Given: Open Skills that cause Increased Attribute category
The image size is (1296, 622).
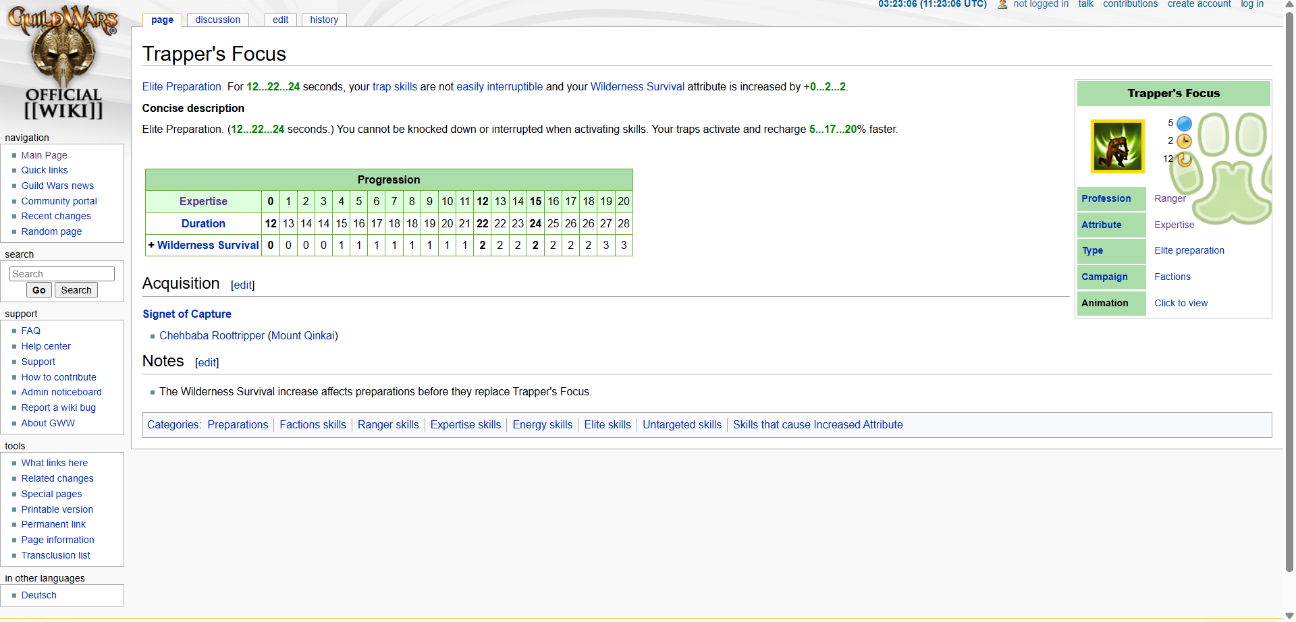Looking at the screenshot, I should click(817, 424).
